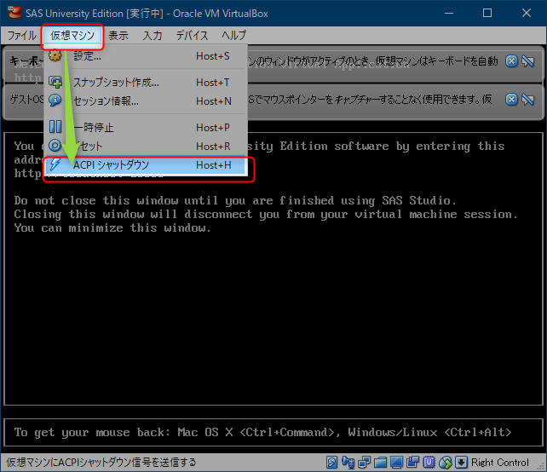Select スナップショット作成... menu entry
The height and width of the screenshot is (472, 547).
(146, 83)
